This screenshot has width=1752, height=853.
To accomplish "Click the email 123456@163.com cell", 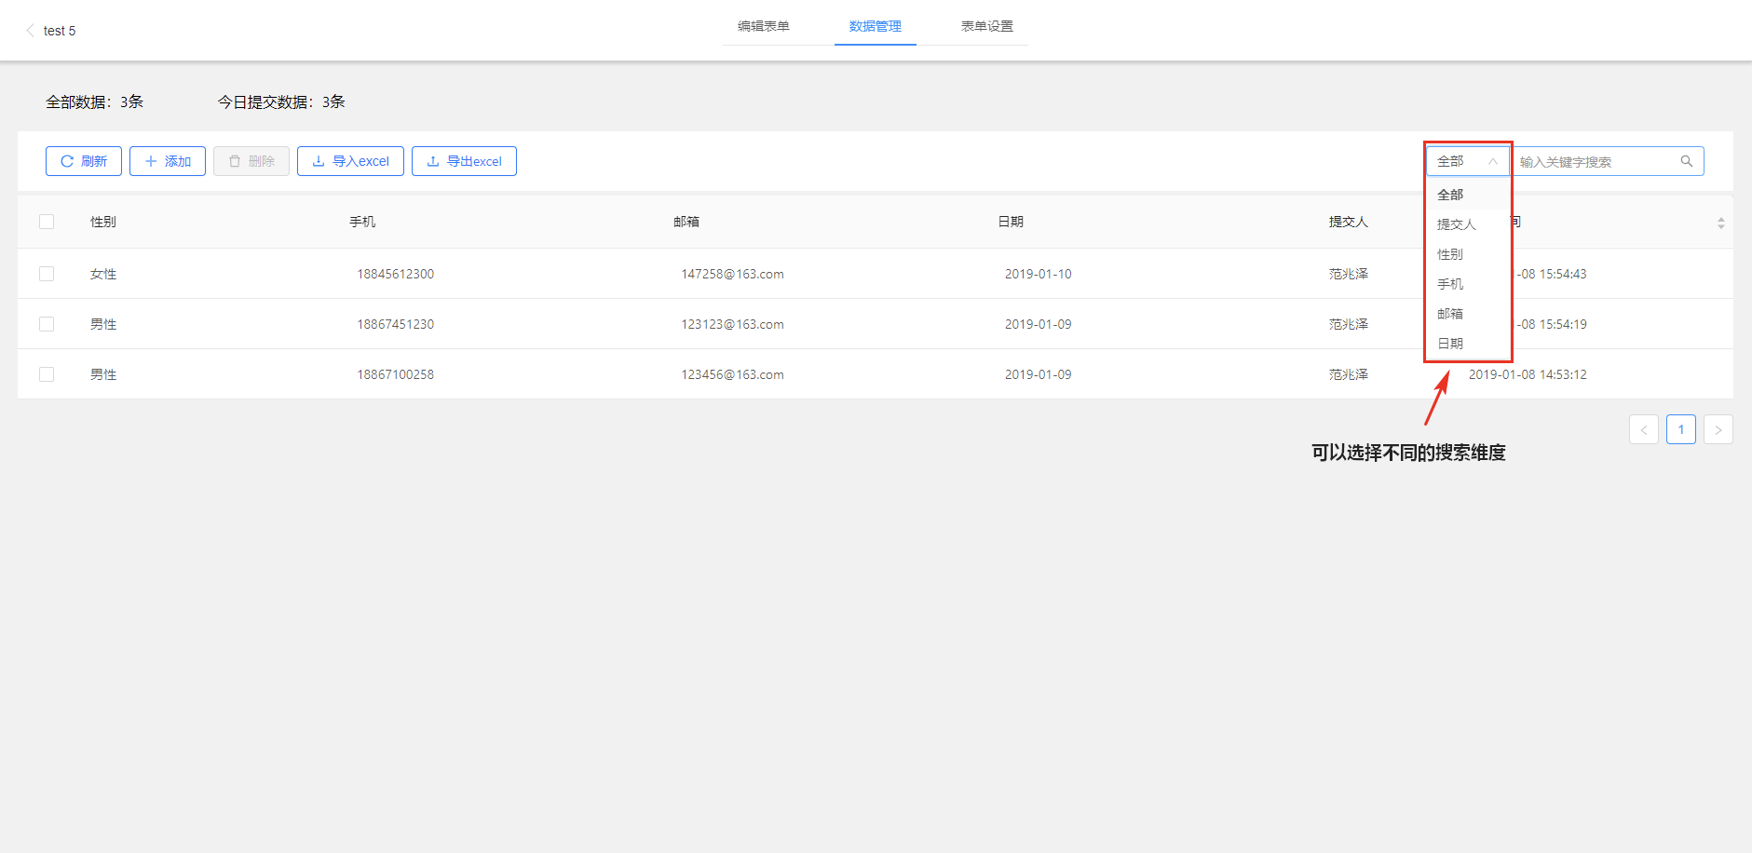I will [x=732, y=374].
